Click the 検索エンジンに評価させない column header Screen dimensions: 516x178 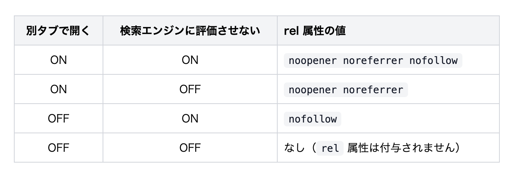190,31
